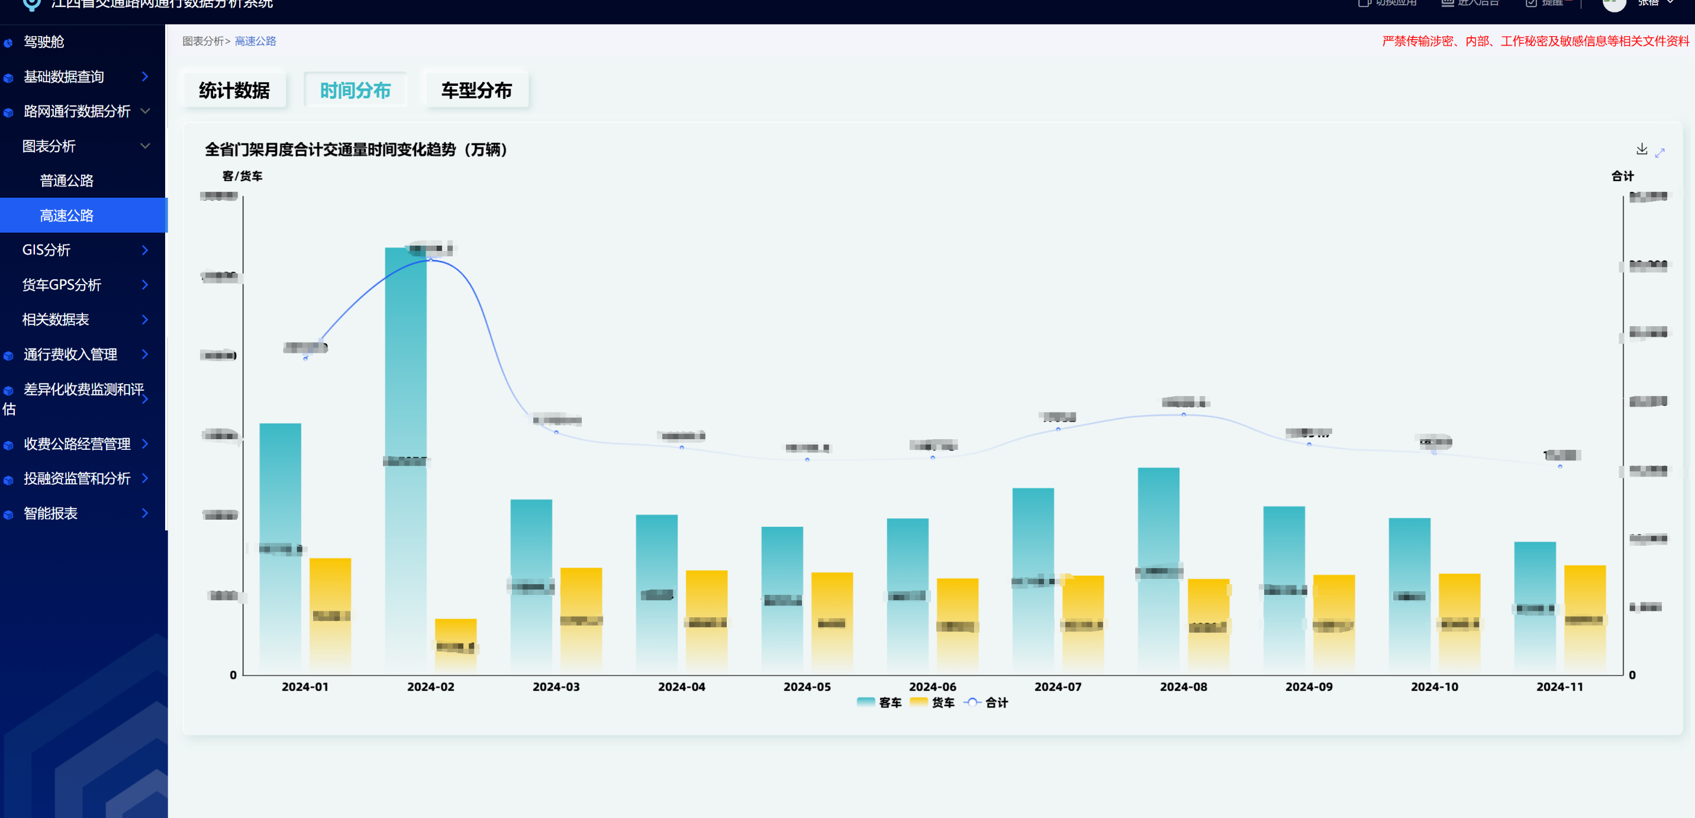Image resolution: width=1695 pixels, height=818 pixels.
Task: Click the cube icon beside 收费公路经营管理
Action: [8, 445]
